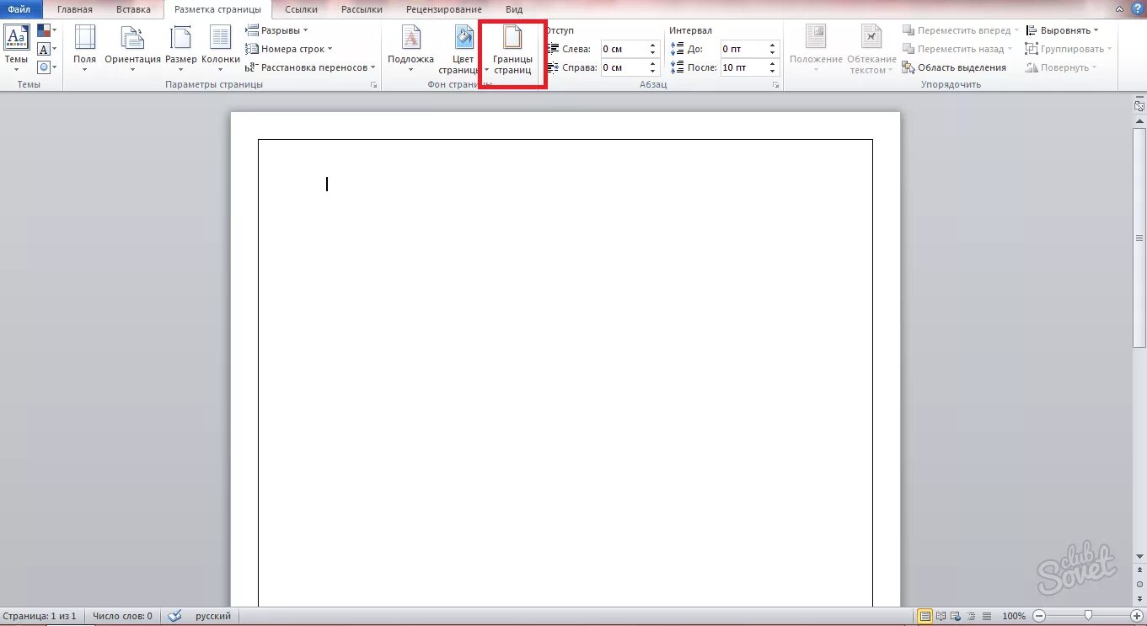Click Переместить вперед button
Screen dimensions: 1147x626
[960, 30]
